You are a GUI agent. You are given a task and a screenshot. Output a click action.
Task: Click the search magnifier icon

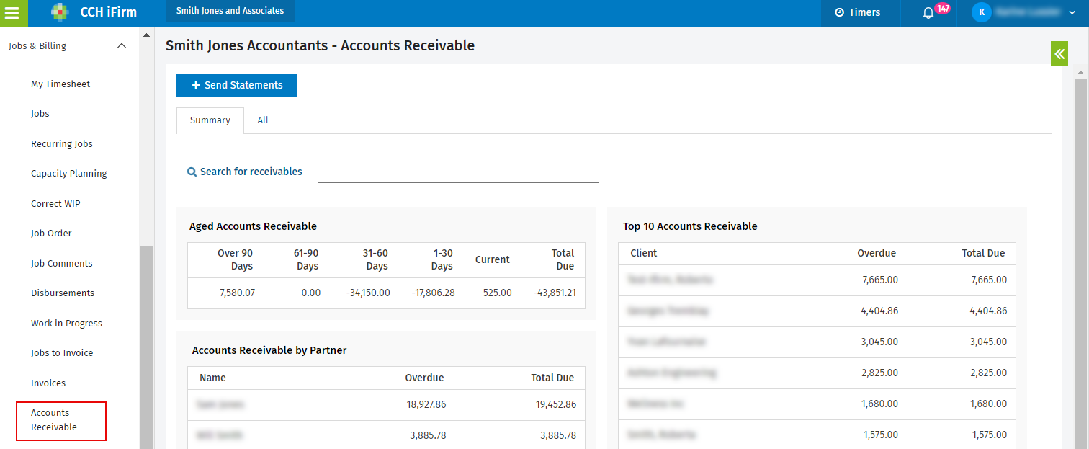point(192,172)
